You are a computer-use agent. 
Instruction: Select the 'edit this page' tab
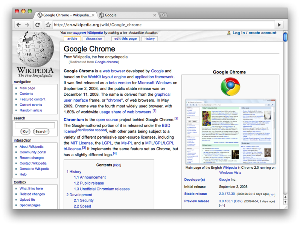[125, 38]
